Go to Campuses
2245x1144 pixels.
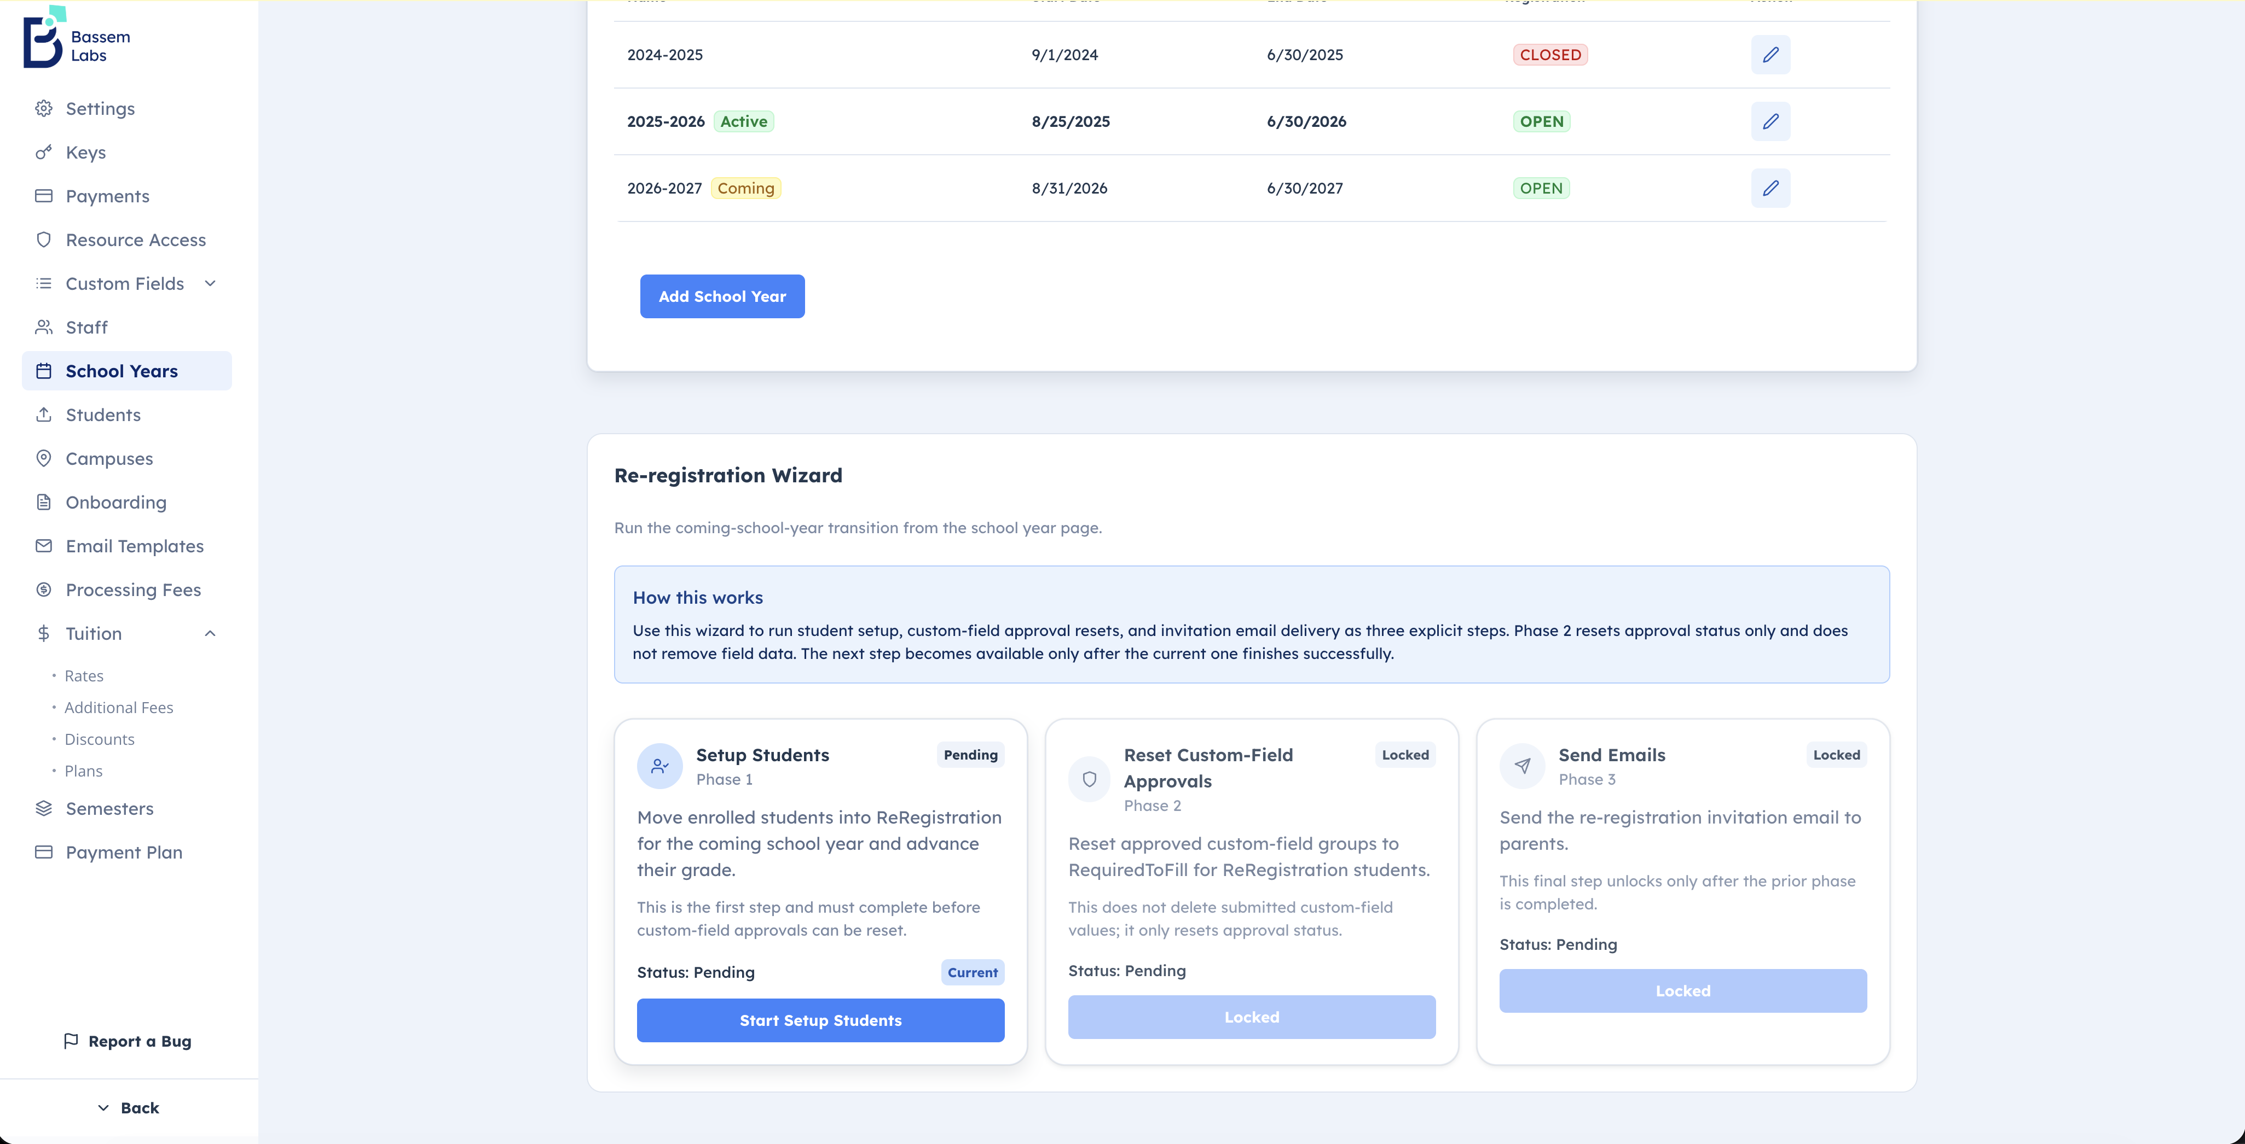click(126, 458)
